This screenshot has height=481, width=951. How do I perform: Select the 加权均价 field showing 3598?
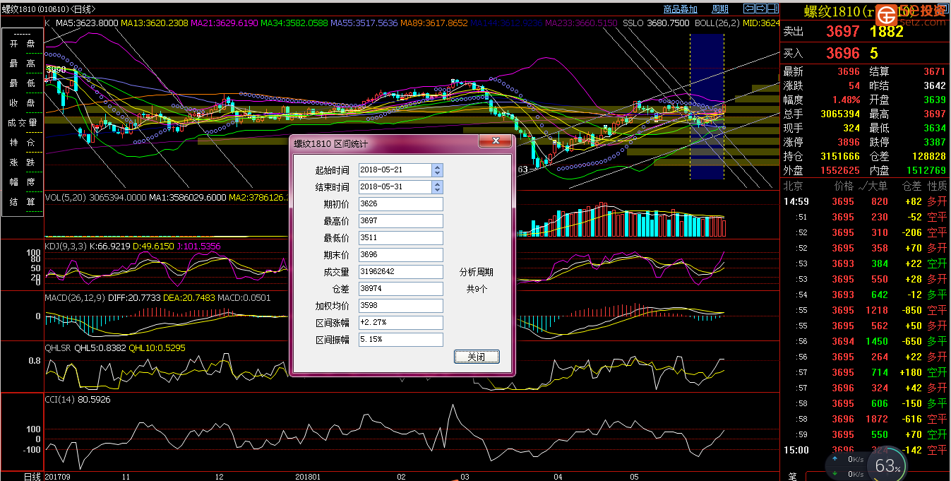pos(400,306)
